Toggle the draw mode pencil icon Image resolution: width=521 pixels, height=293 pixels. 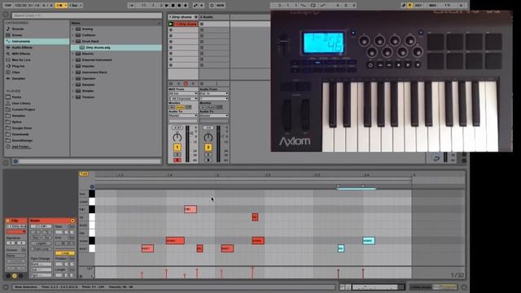click(x=404, y=6)
